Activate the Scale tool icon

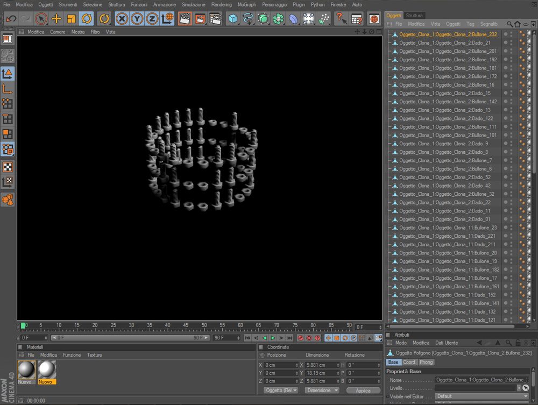(72, 18)
